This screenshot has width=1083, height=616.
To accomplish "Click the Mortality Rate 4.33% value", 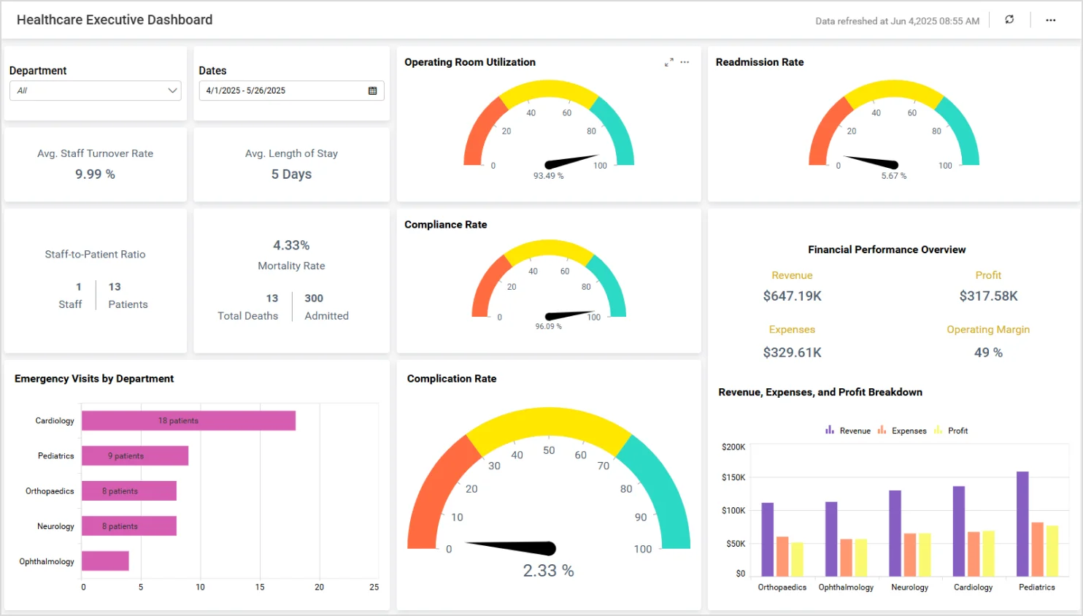I will tap(291, 246).
